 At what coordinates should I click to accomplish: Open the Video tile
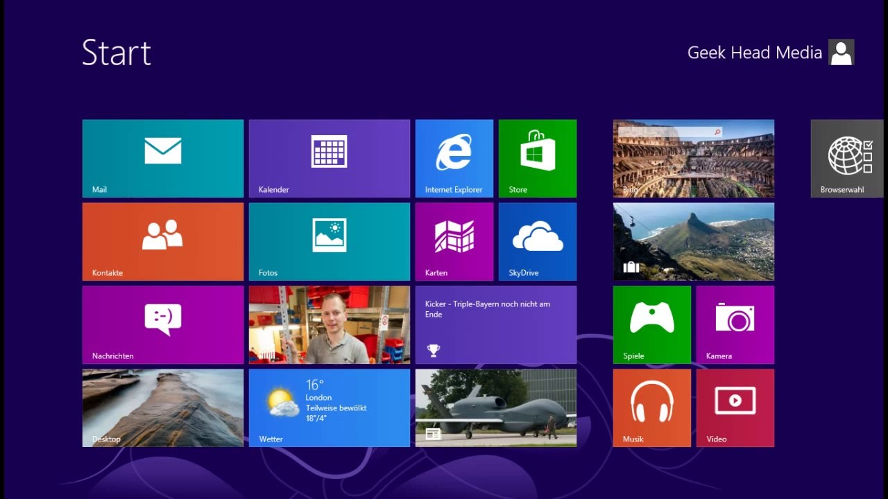[735, 408]
